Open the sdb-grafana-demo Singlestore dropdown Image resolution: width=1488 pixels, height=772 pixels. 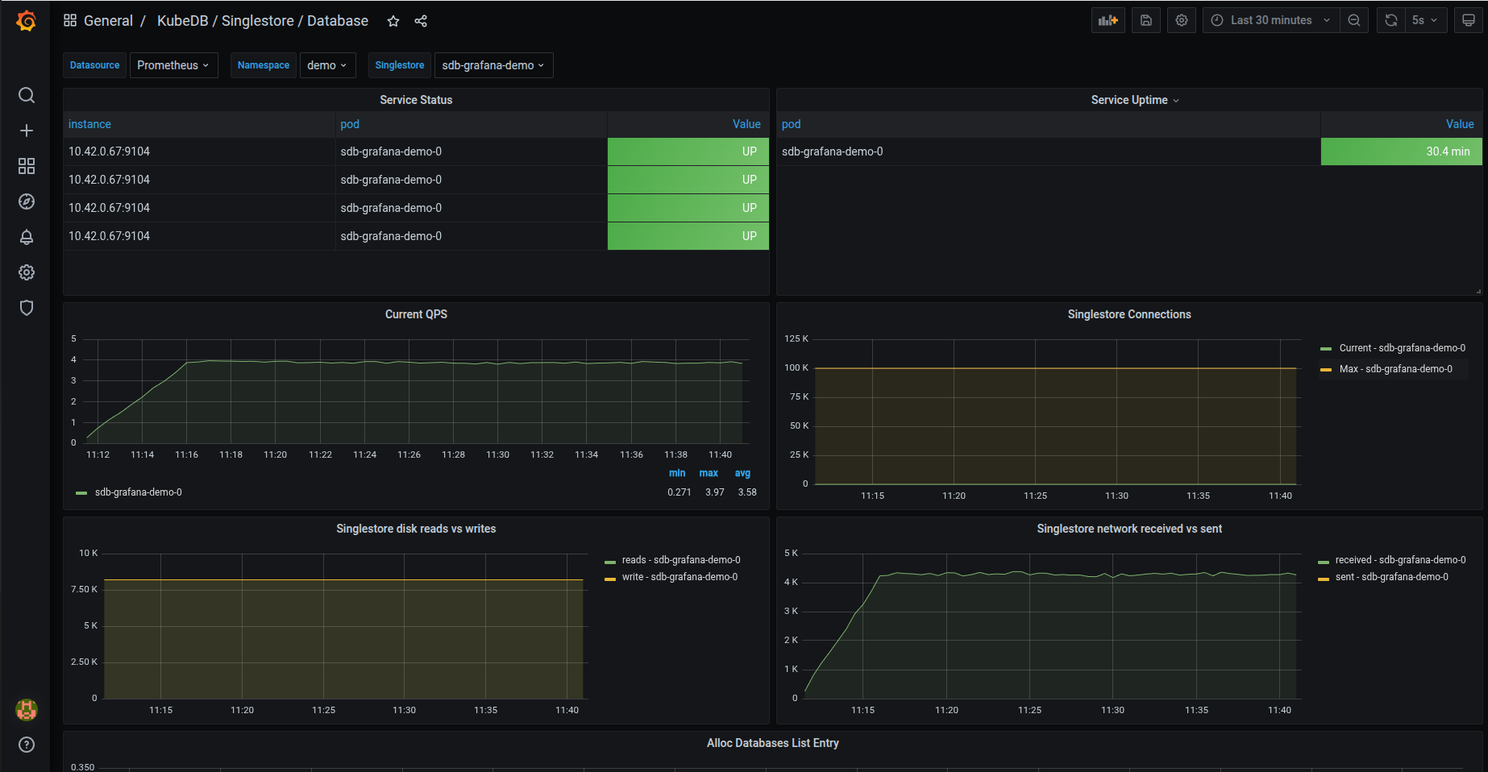(x=493, y=65)
